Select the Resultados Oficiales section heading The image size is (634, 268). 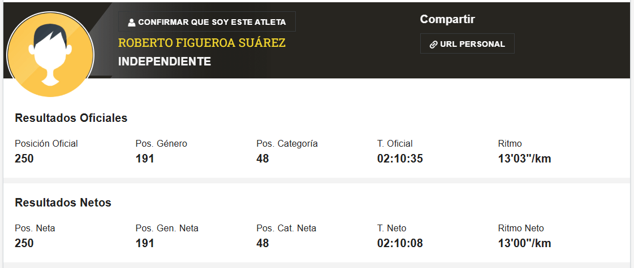[71, 118]
